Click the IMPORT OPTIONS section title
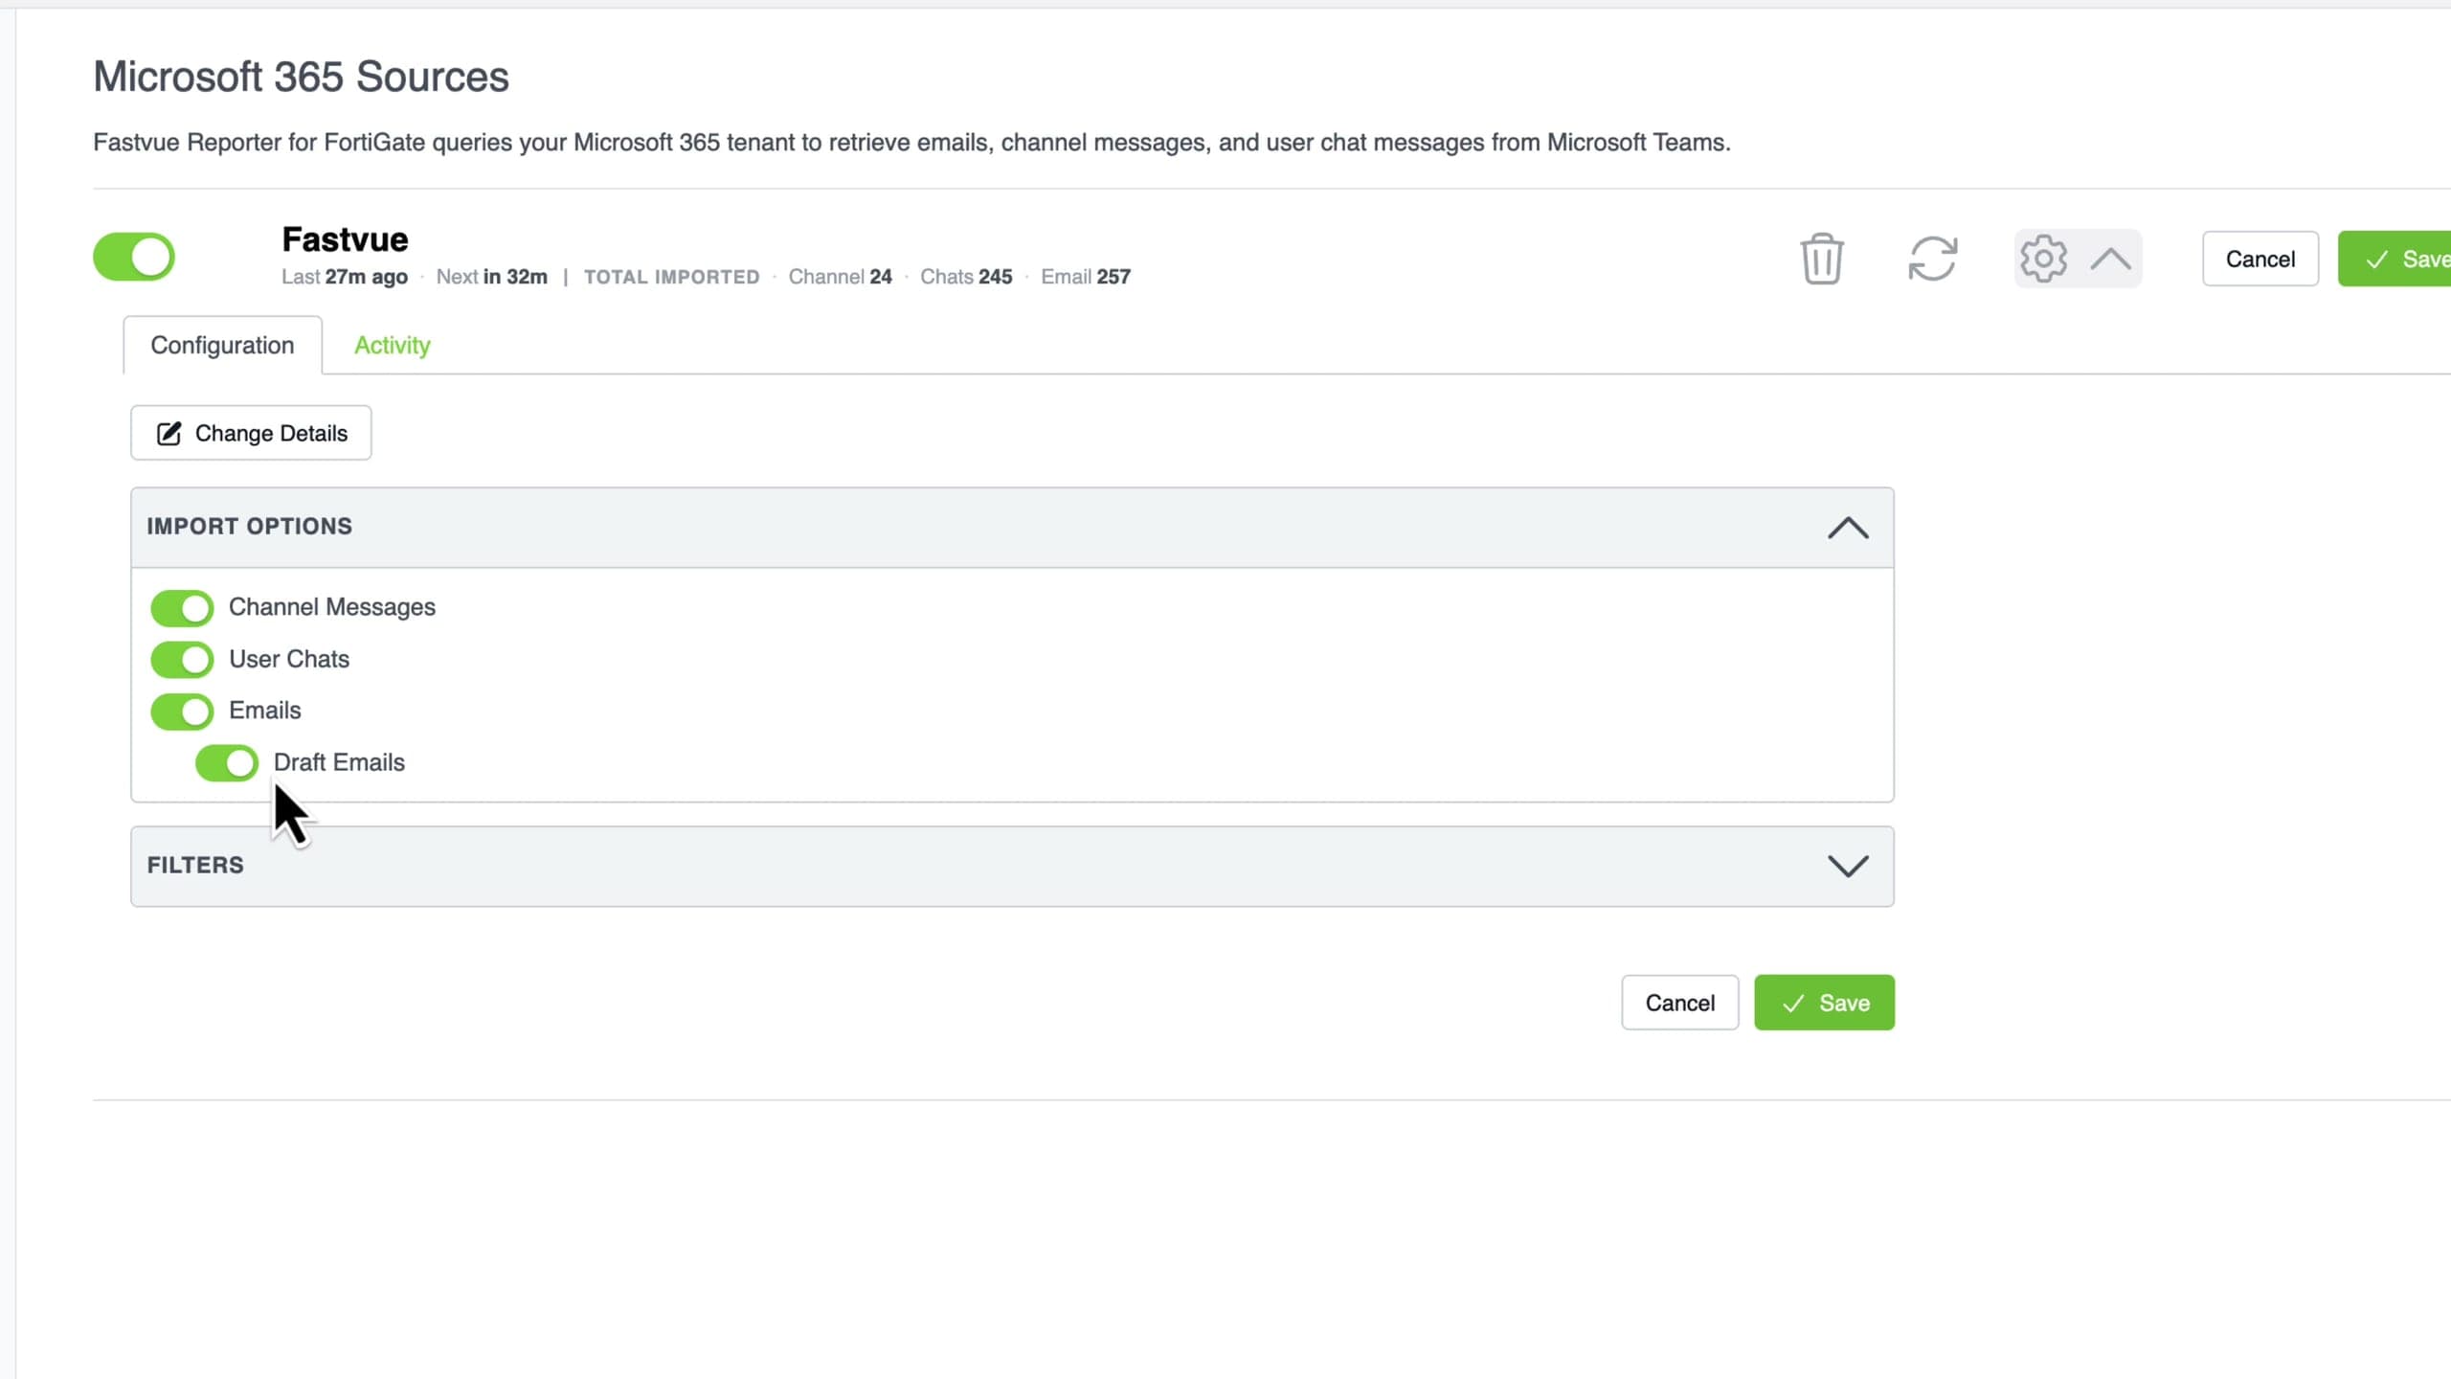 point(249,526)
